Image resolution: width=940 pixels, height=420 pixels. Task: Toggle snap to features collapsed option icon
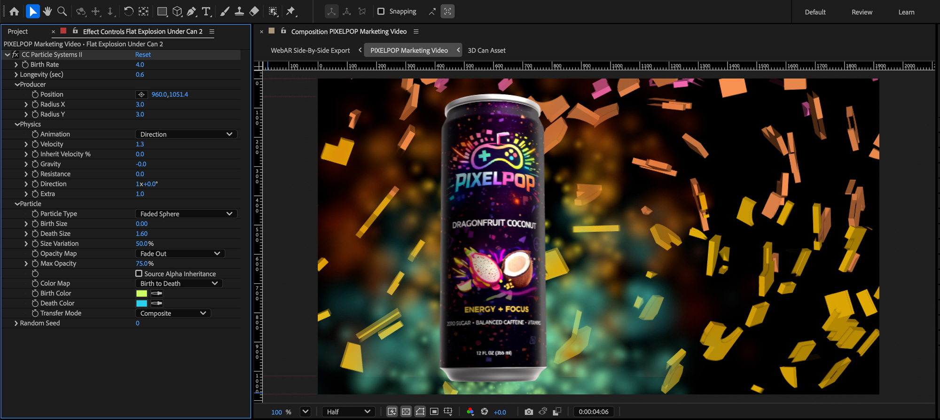click(447, 11)
